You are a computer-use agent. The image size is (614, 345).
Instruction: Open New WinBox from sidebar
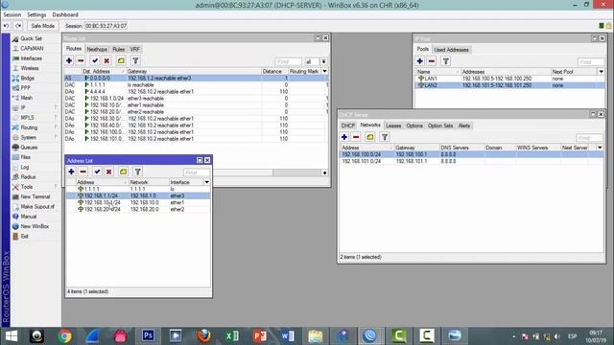35,226
